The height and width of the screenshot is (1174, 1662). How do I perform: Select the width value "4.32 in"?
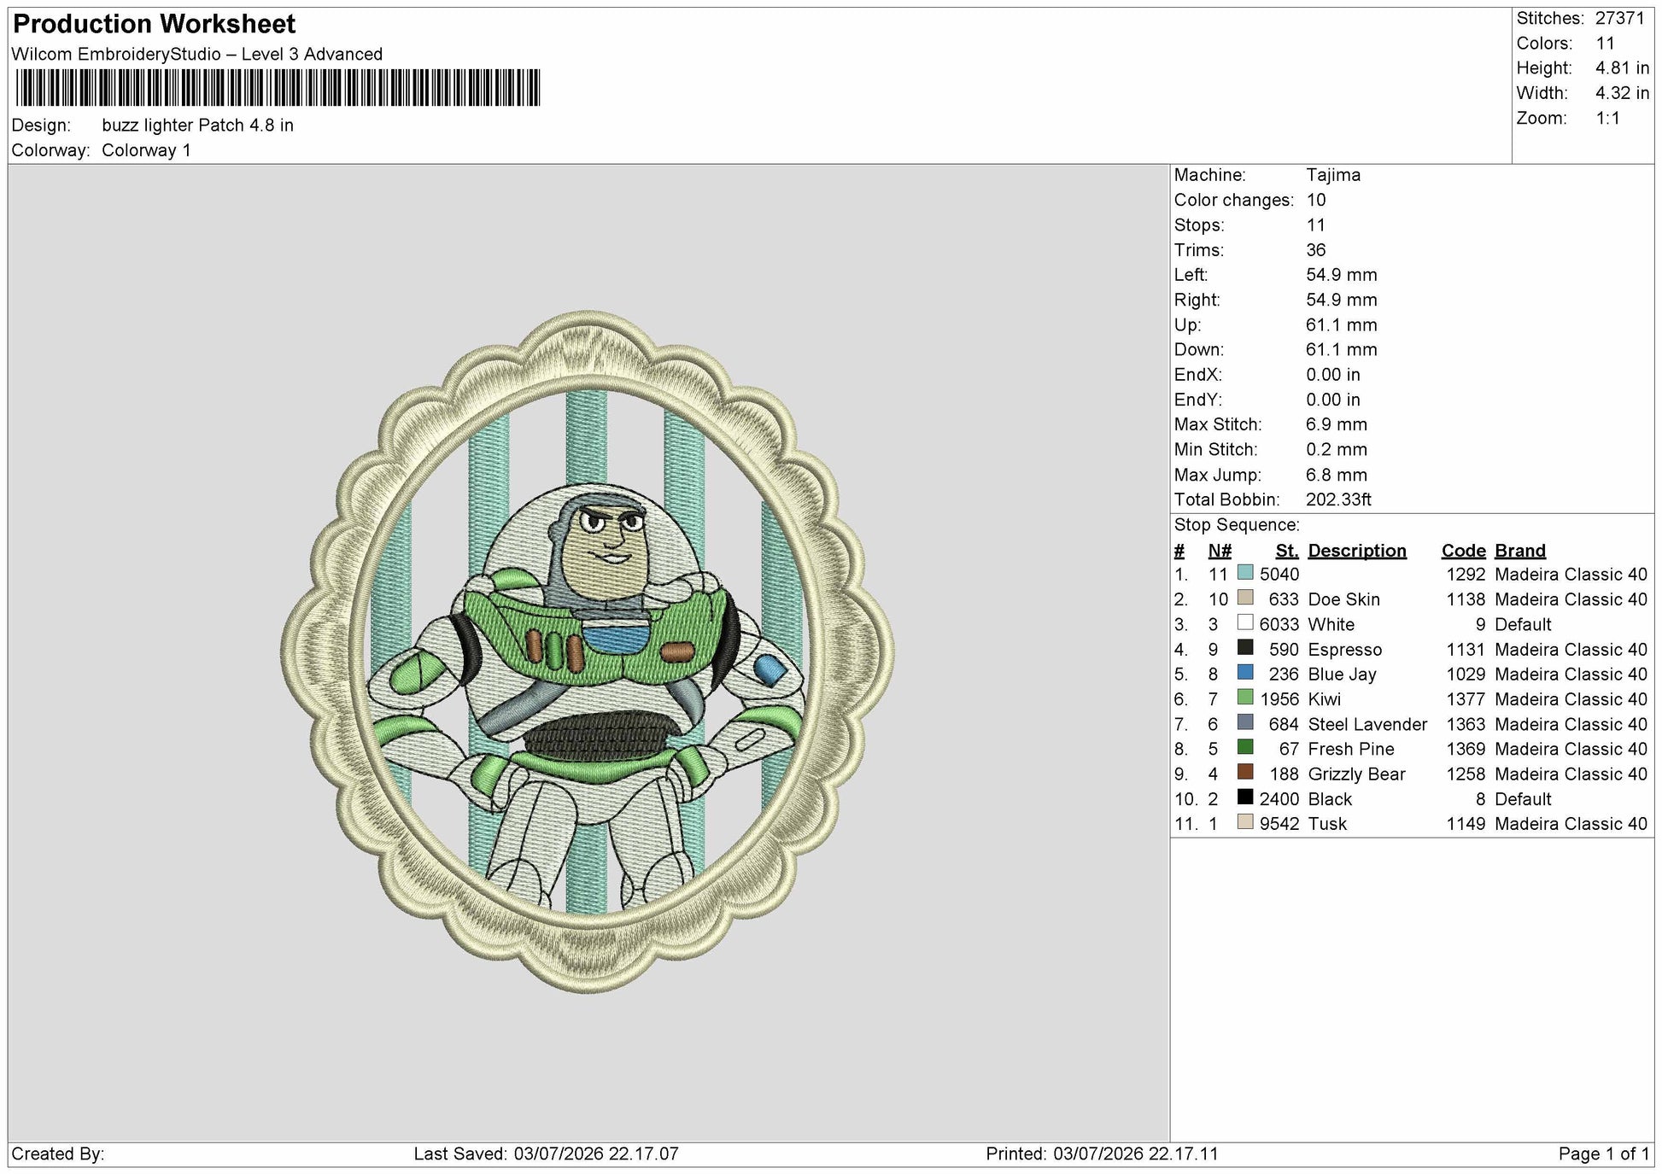pyautogui.click(x=1623, y=93)
